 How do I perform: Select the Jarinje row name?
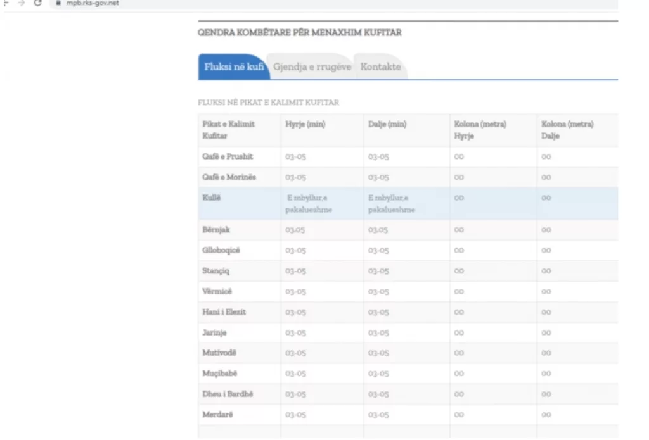(214, 332)
